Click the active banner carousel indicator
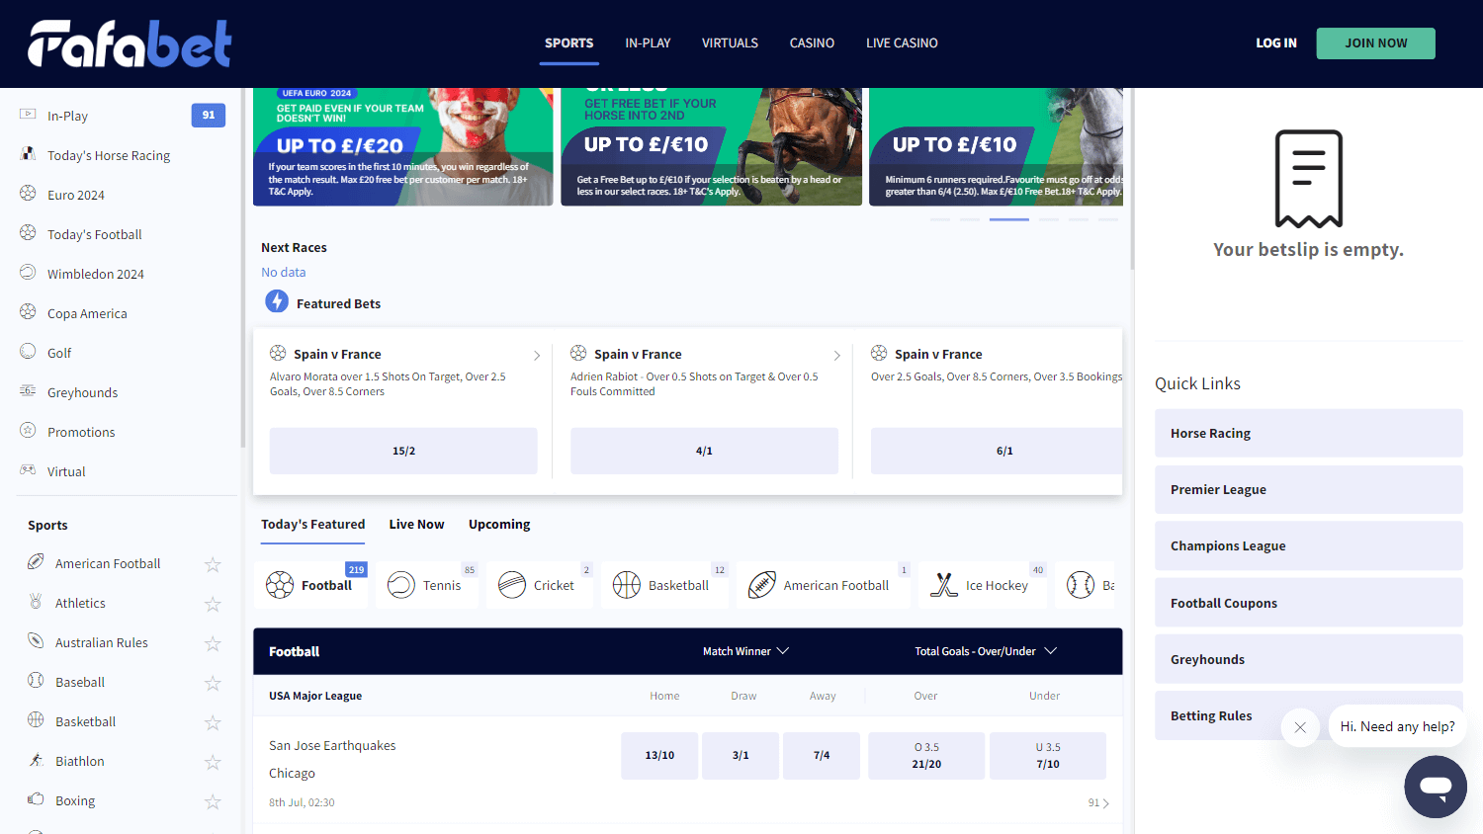Screen dimensions: 1483x834 pos(1009,219)
